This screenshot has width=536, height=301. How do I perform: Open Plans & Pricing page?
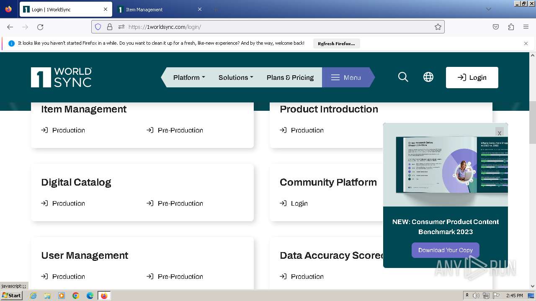click(290, 77)
